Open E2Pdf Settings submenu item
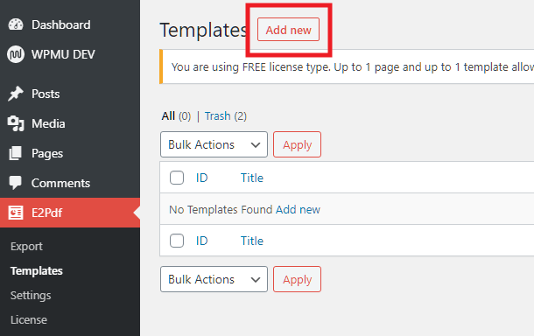The height and width of the screenshot is (336, 534). point(31,295)
